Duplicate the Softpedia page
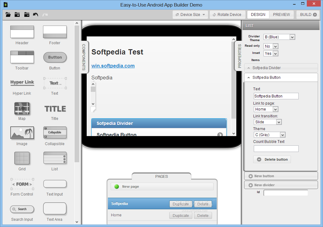This screenshot has width=323, height=227. 181,204
